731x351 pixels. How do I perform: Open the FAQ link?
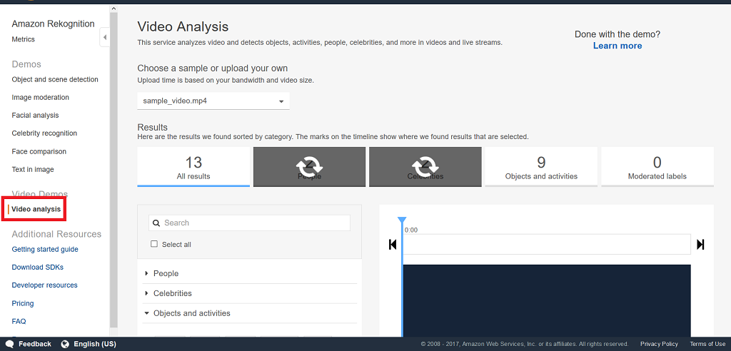tap(19, 321)
